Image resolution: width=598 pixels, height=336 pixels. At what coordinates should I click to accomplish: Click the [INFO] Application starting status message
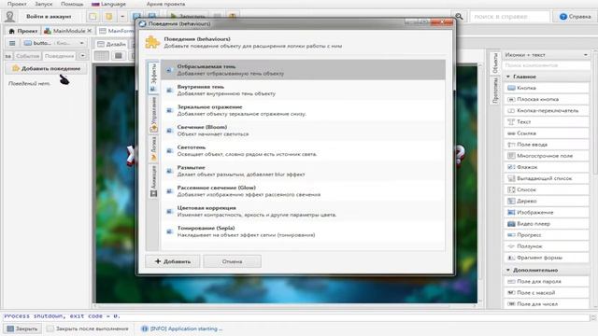point(182,329)
